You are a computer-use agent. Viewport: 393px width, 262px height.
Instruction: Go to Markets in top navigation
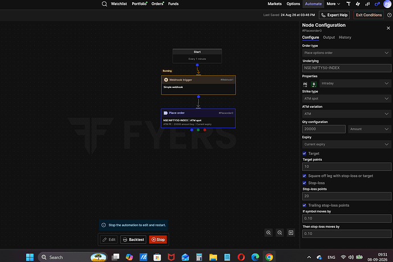point(275,4)
